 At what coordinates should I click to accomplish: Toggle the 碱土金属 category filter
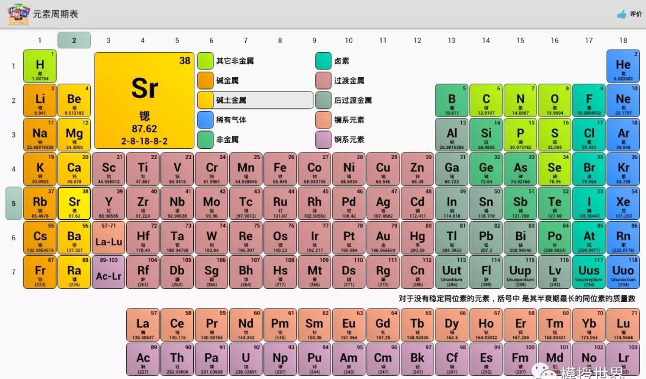point(255,100)
